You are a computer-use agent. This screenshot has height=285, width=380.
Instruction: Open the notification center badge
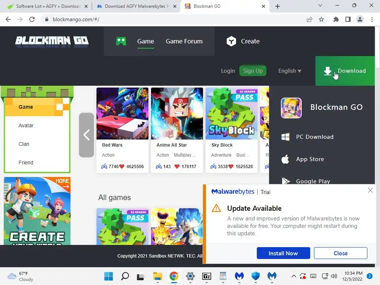click(369, 276)
